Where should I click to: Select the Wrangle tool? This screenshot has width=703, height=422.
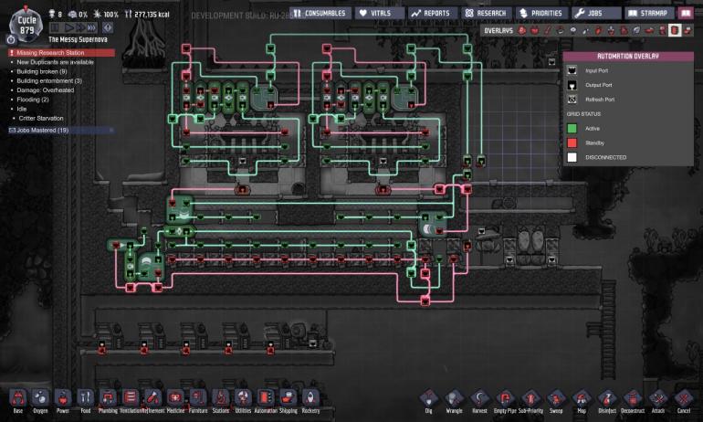click(454, 399)
